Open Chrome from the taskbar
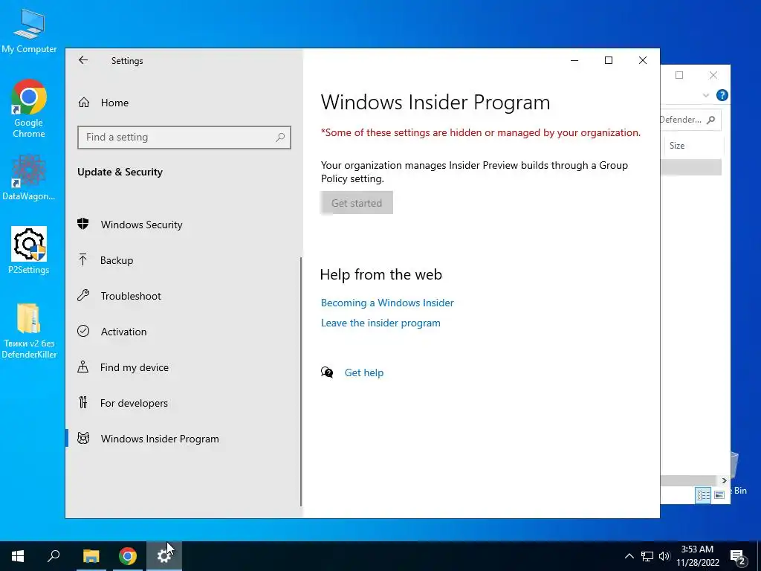 click(128, 556)
